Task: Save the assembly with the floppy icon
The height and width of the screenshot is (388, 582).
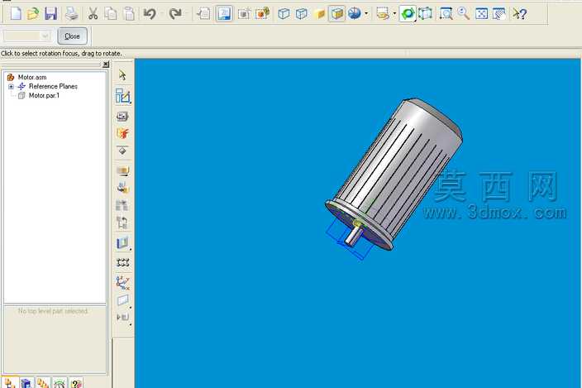Action: (51, 14)
